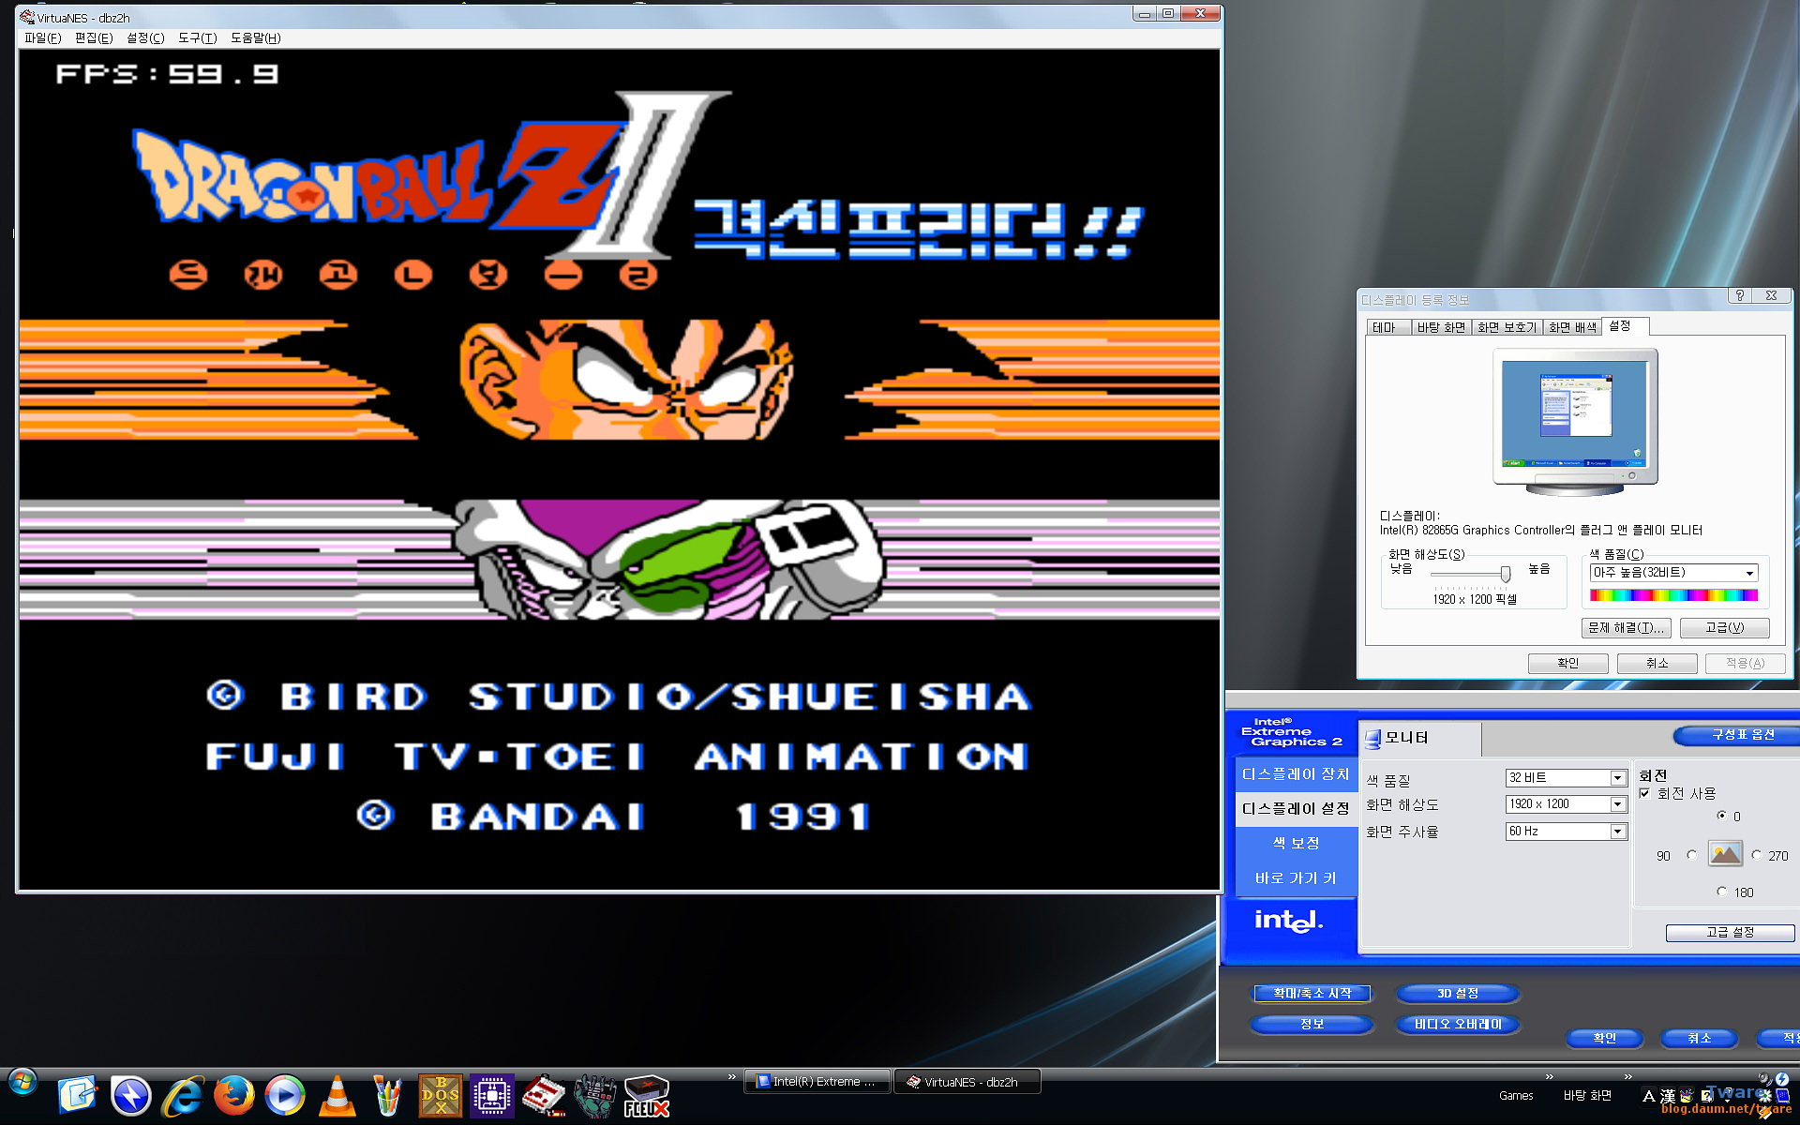Image resolution: width=1800 pixels, height=1125 pixels.
Task: Open the 설정(C) menu in VirtuaNES
Action: coord(144,37)
